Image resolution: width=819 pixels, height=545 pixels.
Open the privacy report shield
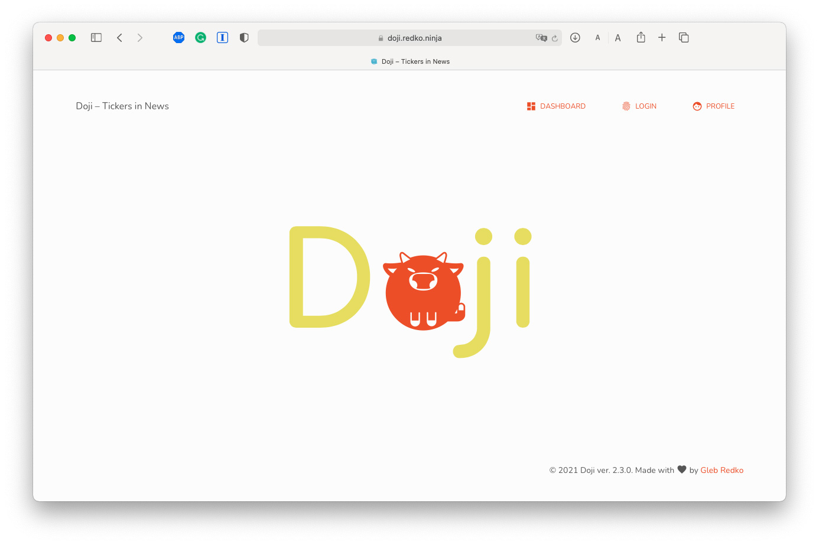(x=244, y=38)
